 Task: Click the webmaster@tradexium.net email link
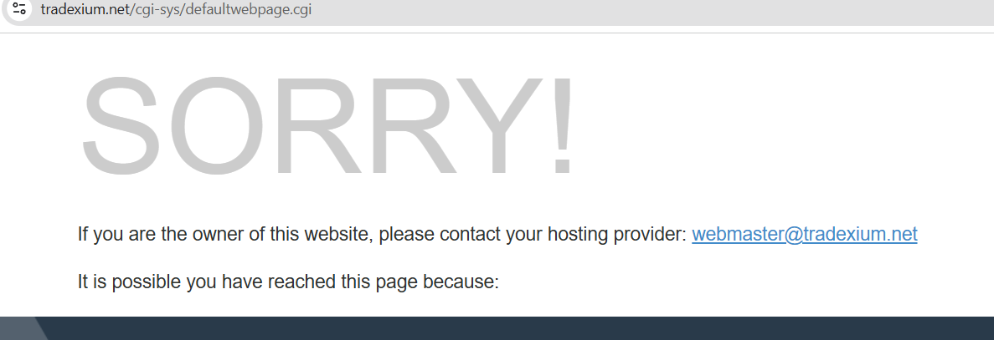[805, 234]
